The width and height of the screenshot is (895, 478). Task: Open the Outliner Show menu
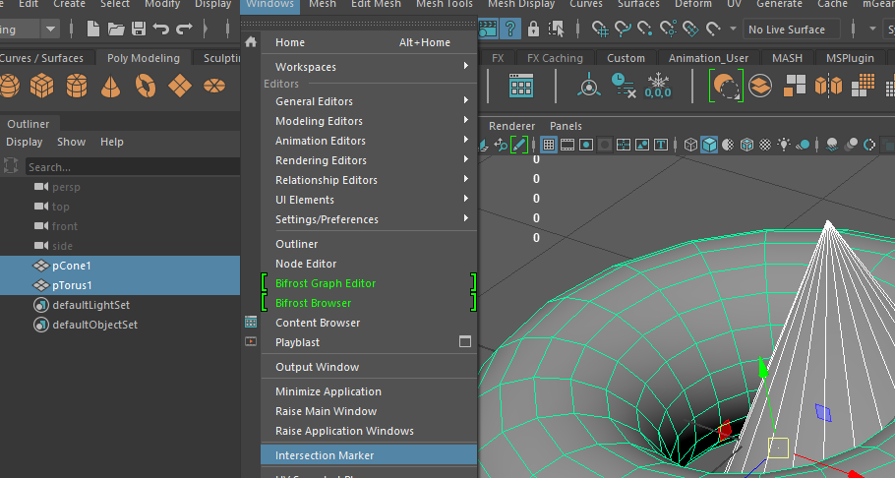(x=72, y=142)
